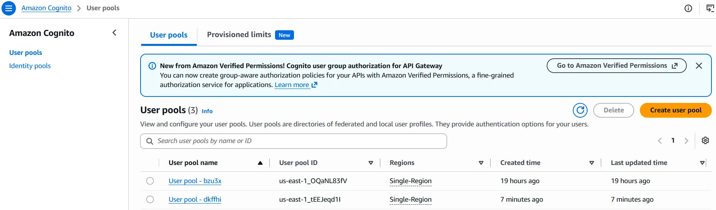Viewport: 716px width, 210px height.
Task: Open User pool - bzu3x link
Action: click(x=195, y=181)
